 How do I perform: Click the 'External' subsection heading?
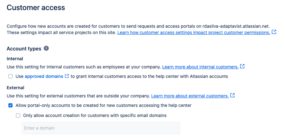click(x=16, y=88)
